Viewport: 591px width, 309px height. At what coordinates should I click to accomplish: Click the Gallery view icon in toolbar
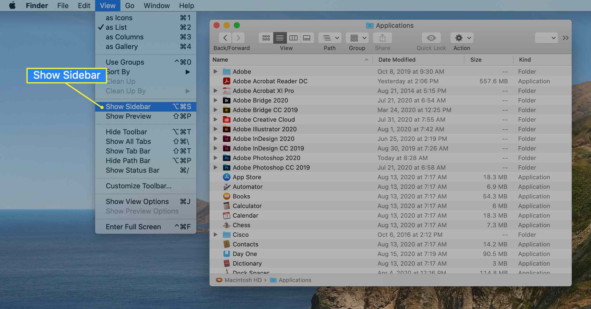click(x=307, y=37)
